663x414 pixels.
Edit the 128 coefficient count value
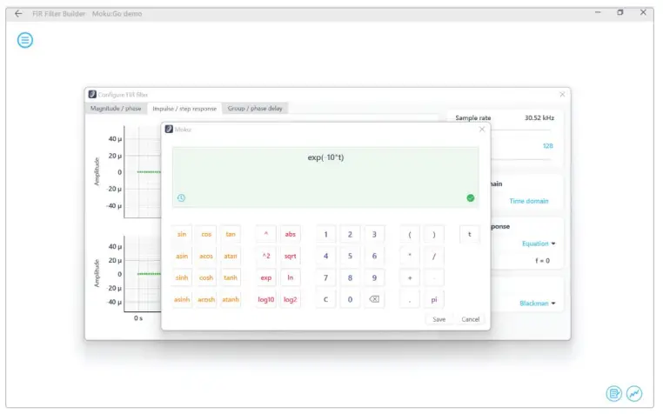click(x=547, y=146)
